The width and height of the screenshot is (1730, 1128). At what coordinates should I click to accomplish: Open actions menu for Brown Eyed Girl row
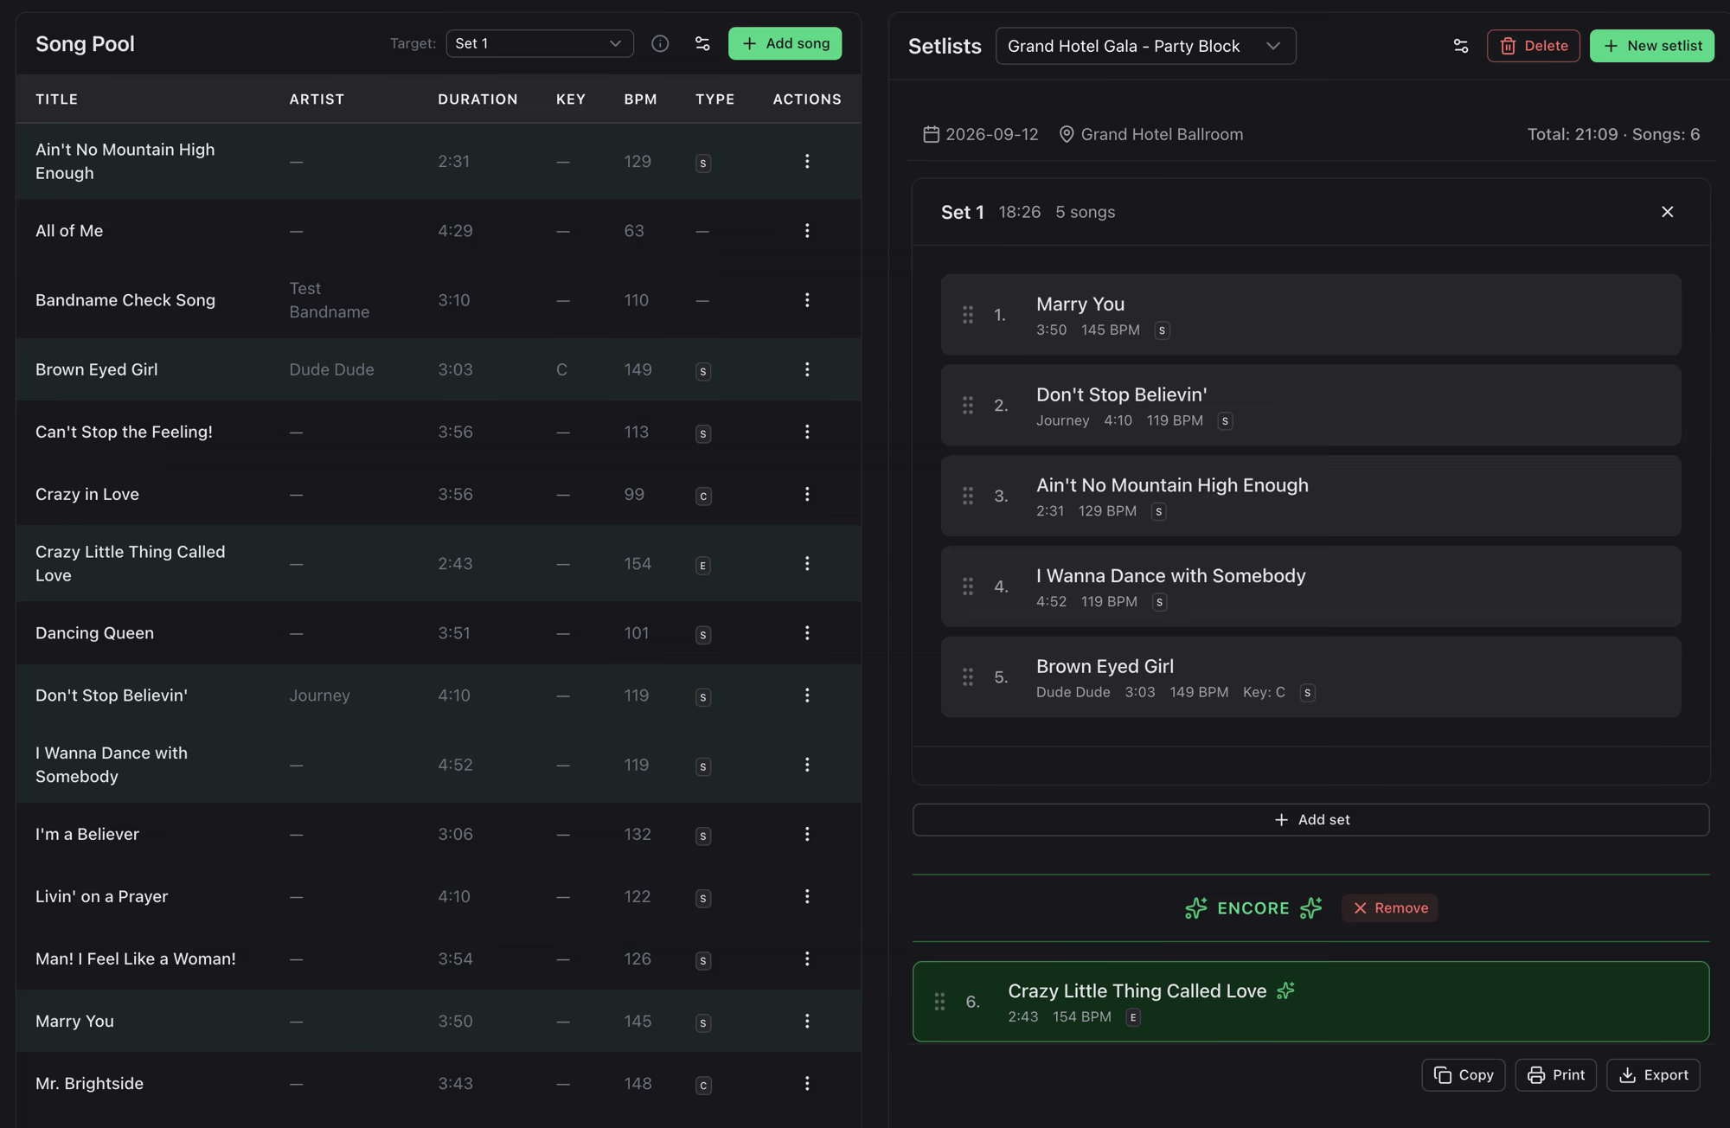(x=807, y=369)
